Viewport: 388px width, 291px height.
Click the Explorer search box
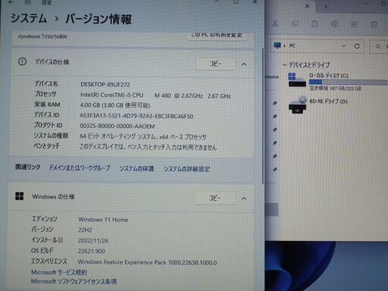pos(379,46)
